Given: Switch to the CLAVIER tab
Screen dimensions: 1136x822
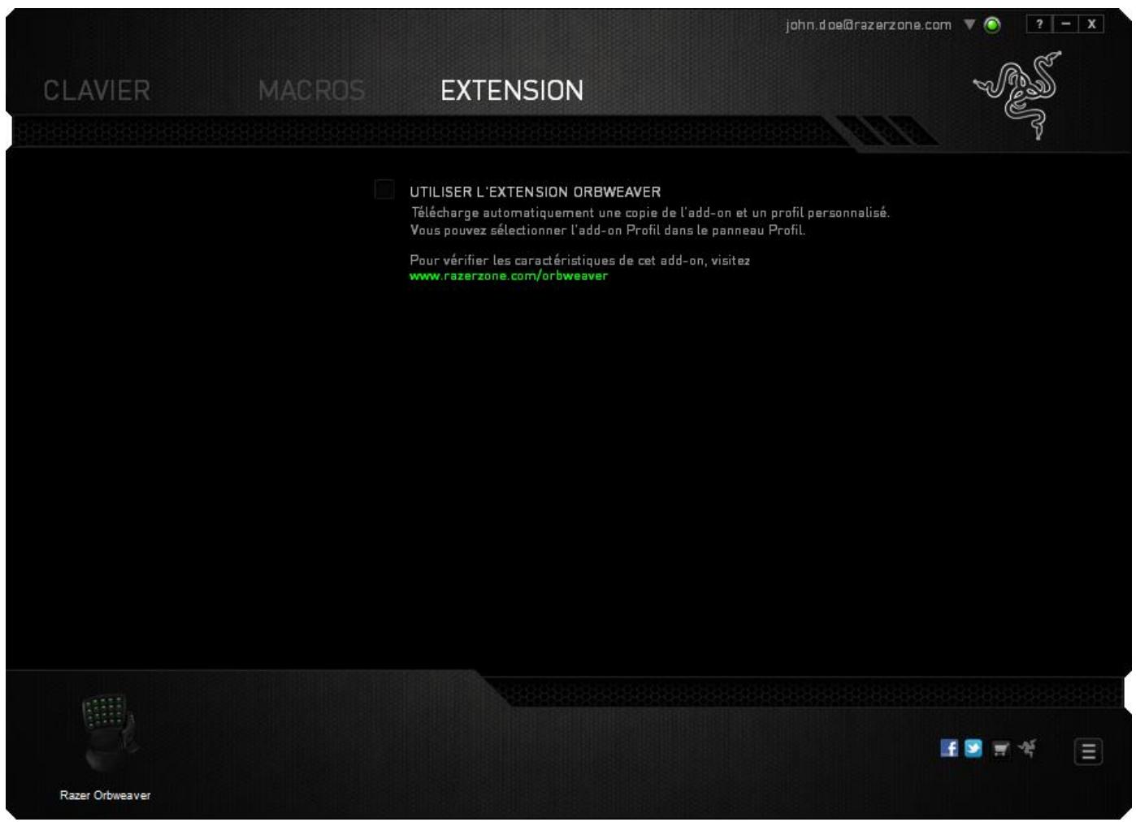Looking at the screenshot, I should pos(97,90).
